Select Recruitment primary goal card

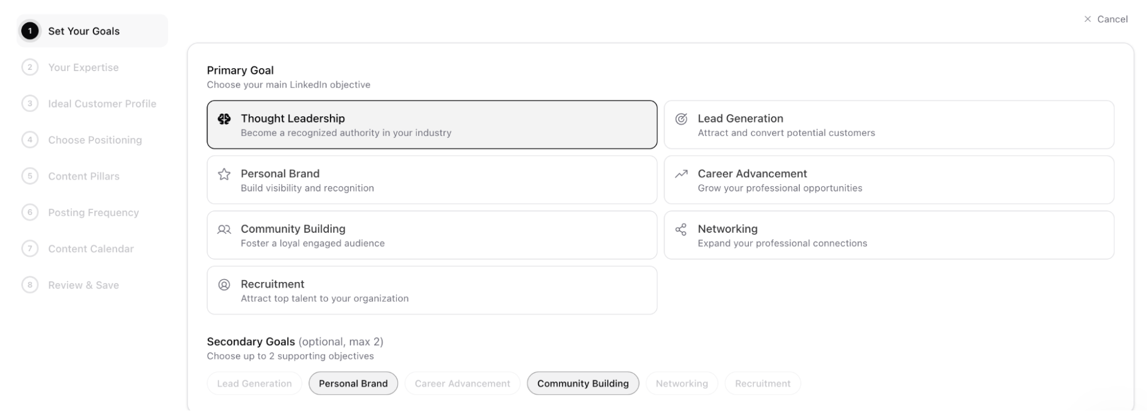431,290
